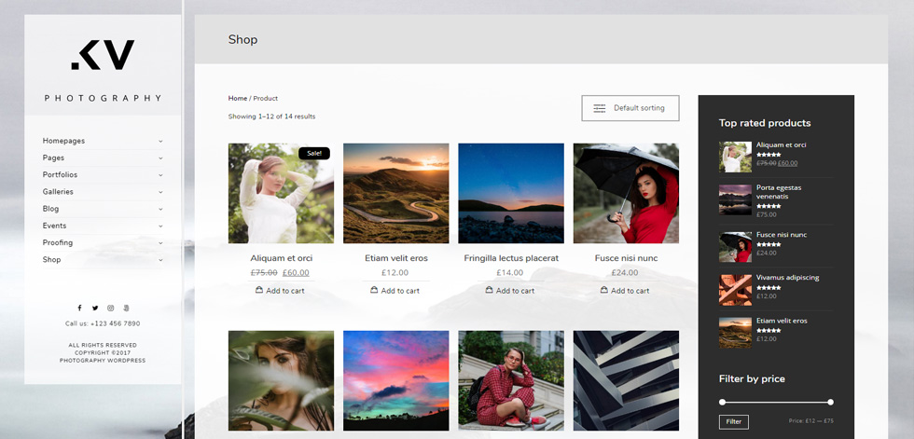Click cart icon under Fringilla lectus placerat

pyautogui.click(x=489, y=290)
